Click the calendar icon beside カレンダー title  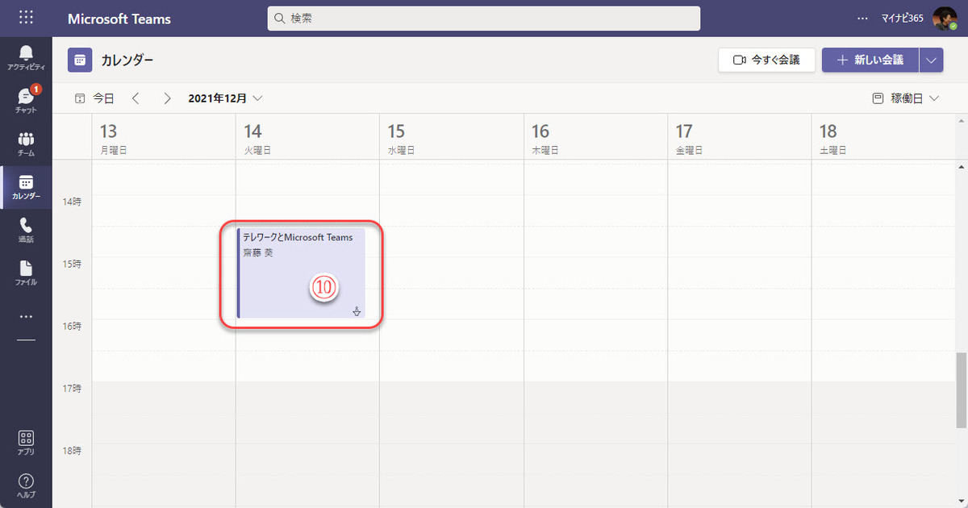click(x=80, y=60)
